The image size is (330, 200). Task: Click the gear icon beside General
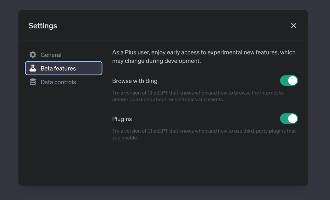33,55
